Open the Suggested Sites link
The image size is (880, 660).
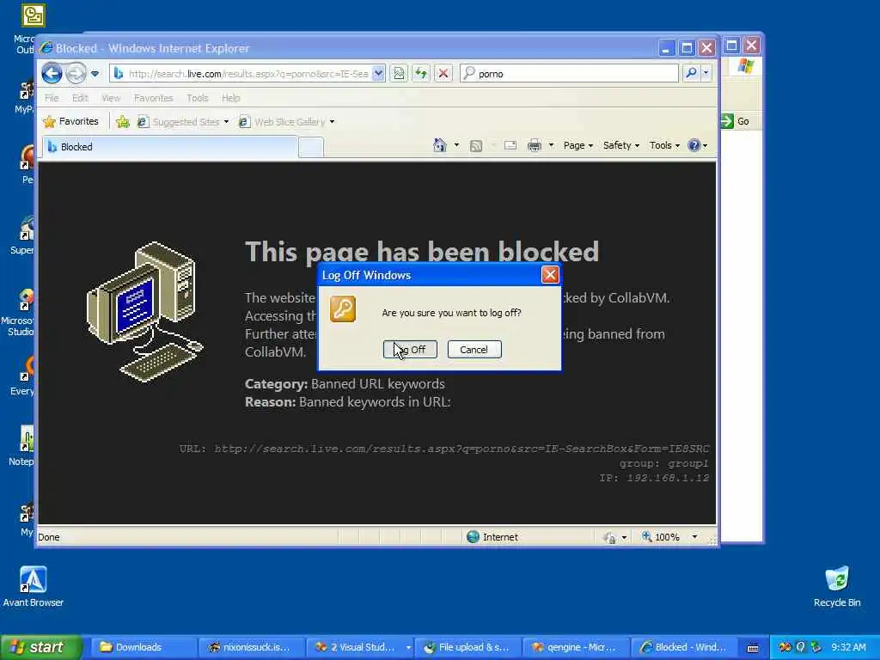pos(183,122)
